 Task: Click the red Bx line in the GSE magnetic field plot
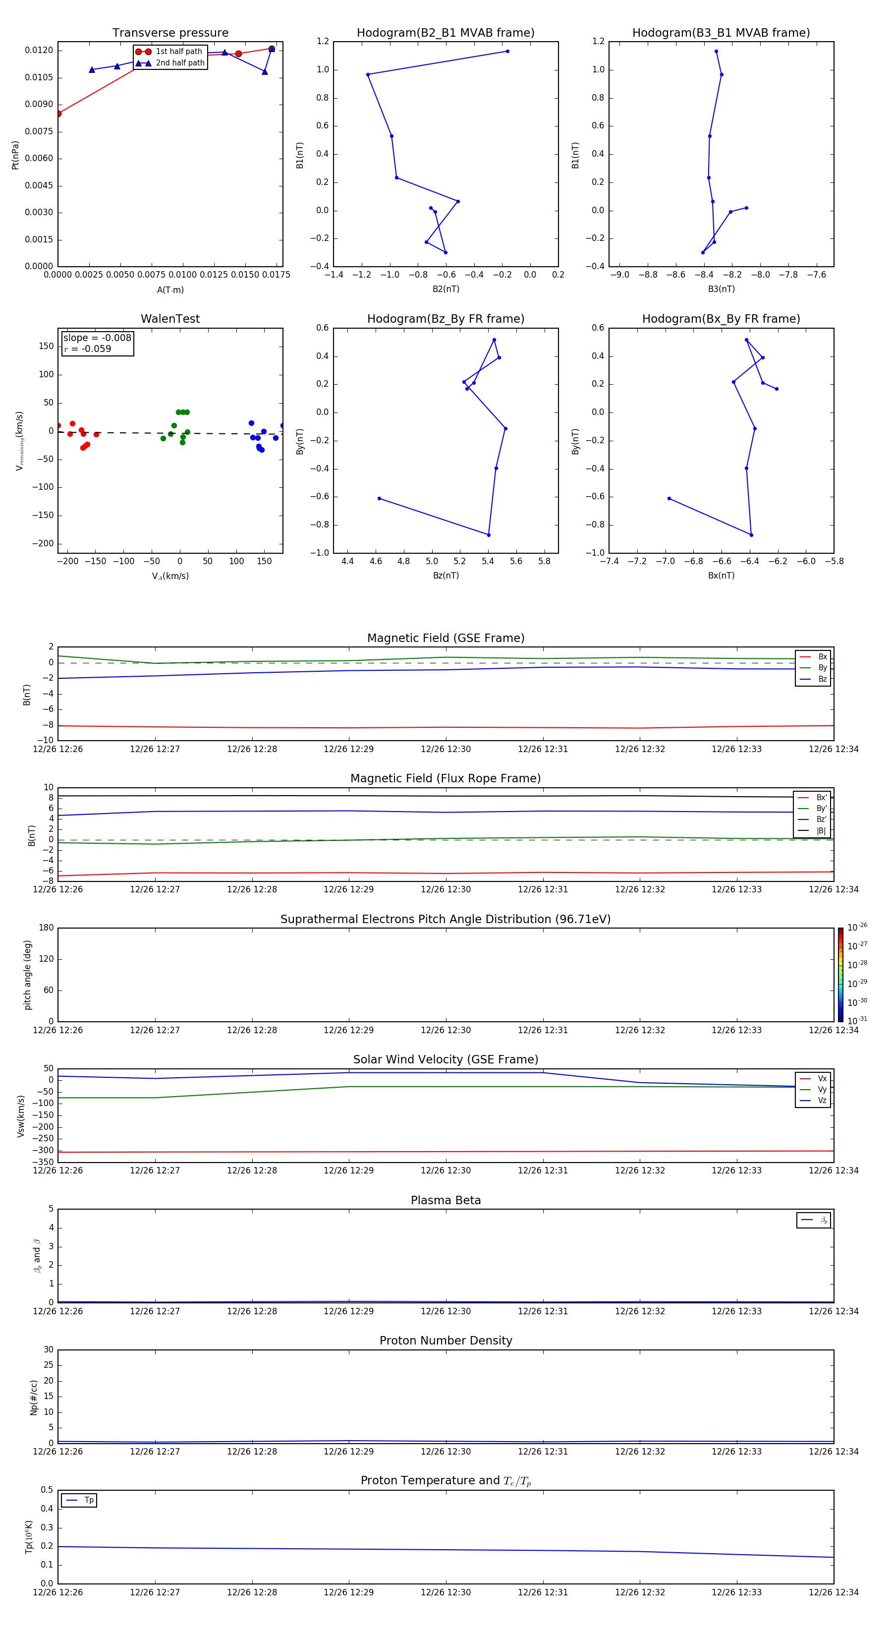click(x=446, y=727)
